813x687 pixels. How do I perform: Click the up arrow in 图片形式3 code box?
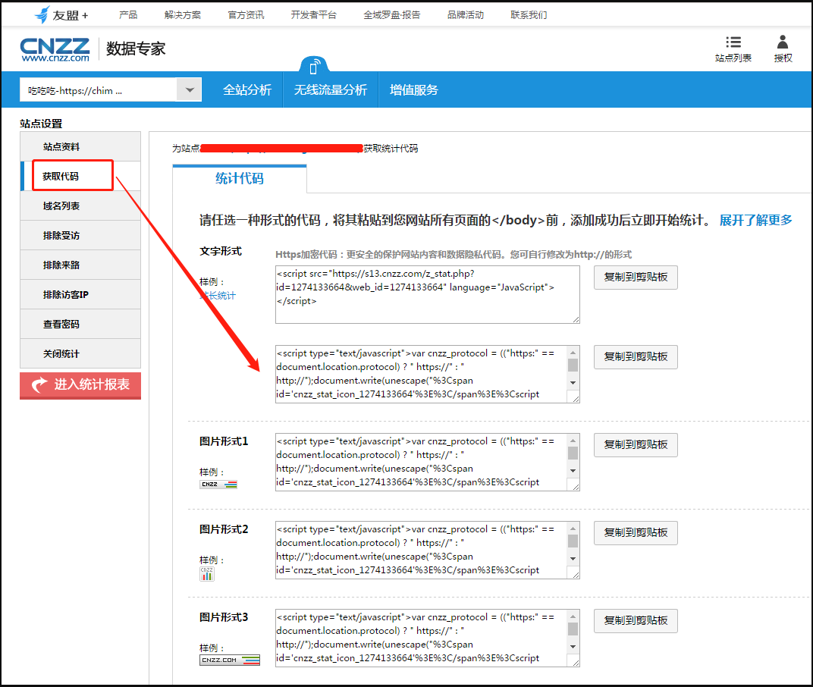tap(573, 617)
